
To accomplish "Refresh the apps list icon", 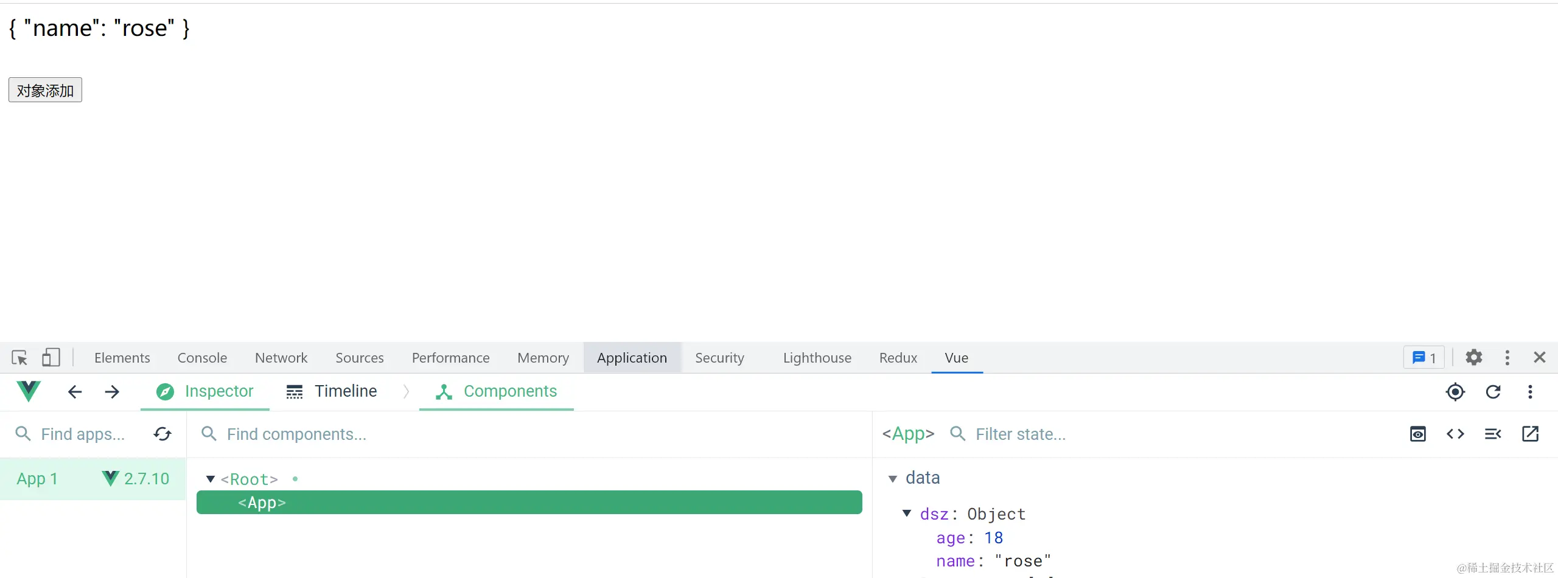I will coord(162,434).
